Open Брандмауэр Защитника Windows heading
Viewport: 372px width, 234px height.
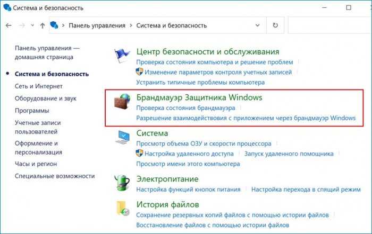[199, 97]
